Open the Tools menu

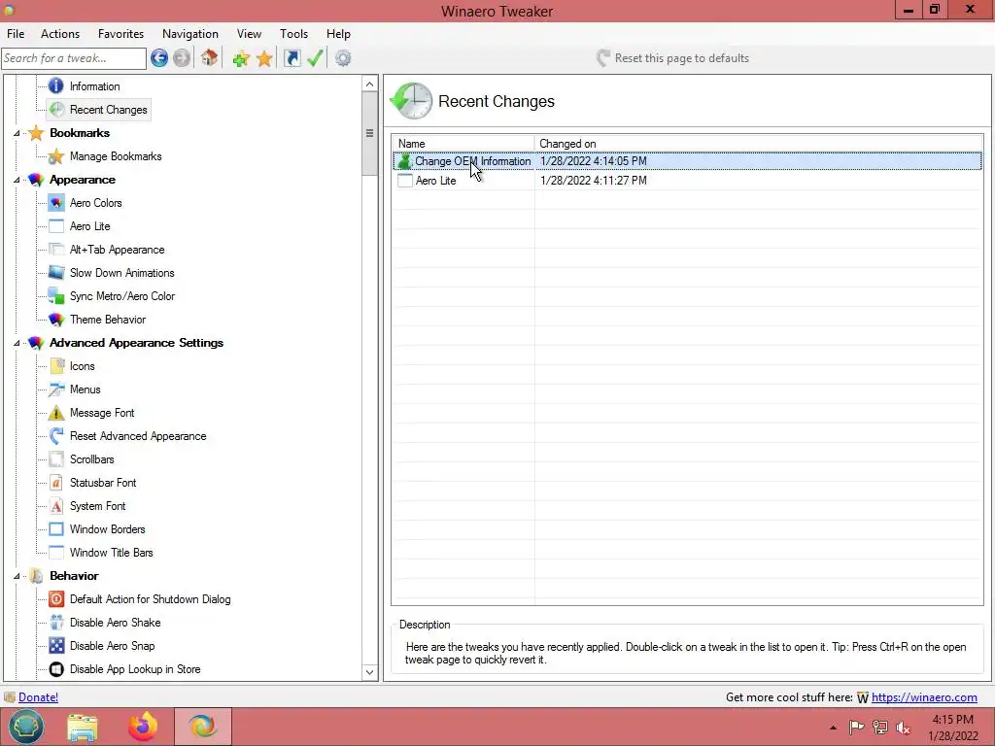293,34
